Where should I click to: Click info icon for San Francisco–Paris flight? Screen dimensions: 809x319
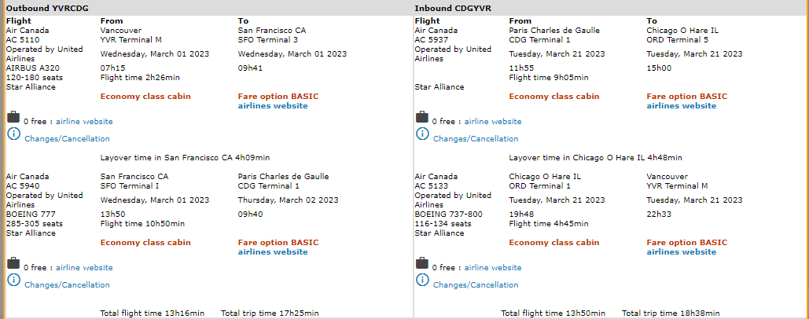pos(13,280)
